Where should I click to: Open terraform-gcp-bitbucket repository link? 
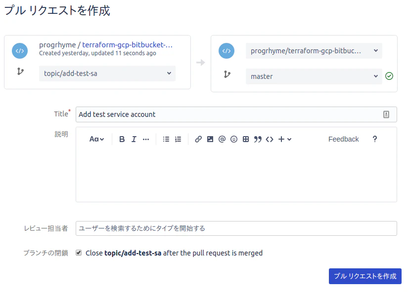coord(127,45)
